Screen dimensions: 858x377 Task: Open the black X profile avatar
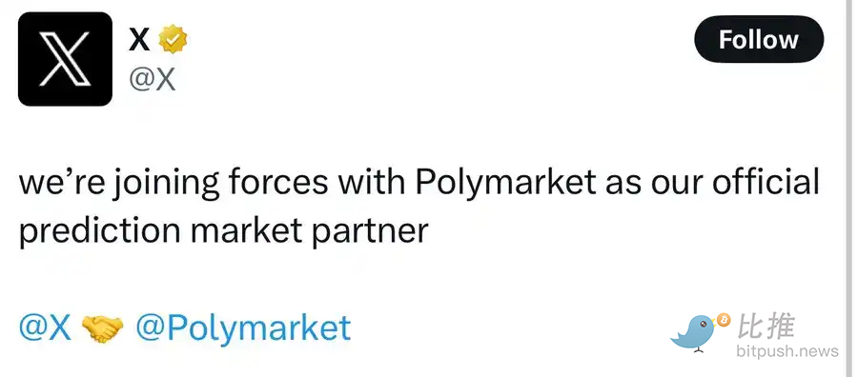pos(65,58)
